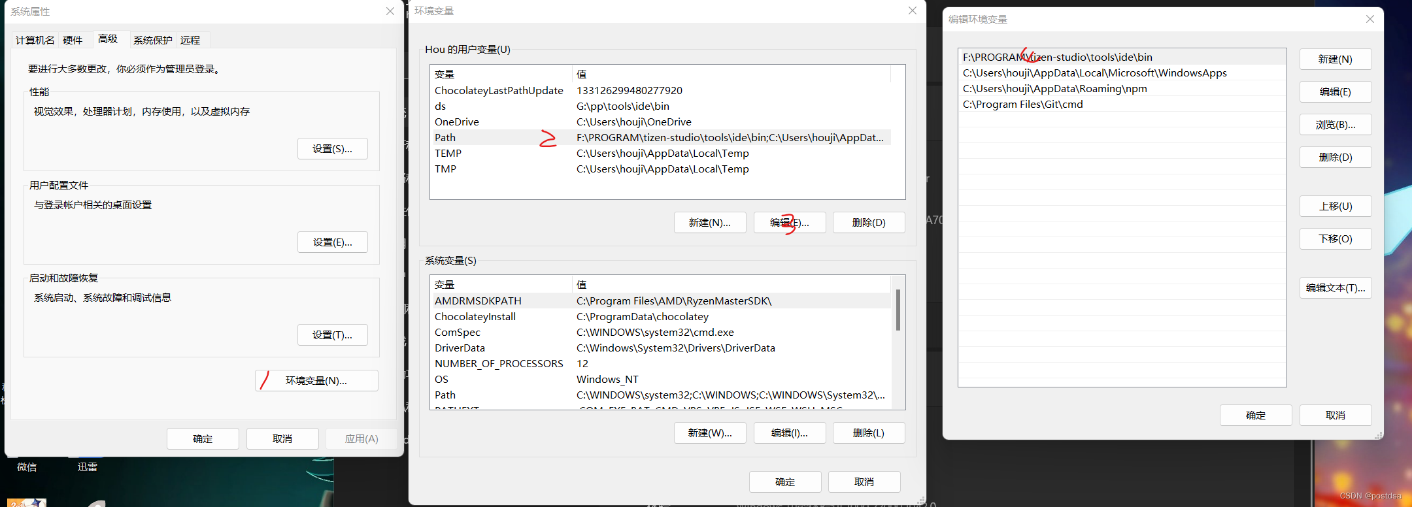Screen dimensions: 1412x507
Task: Switch to the 计算机名 tab
Action: [35, 40]
